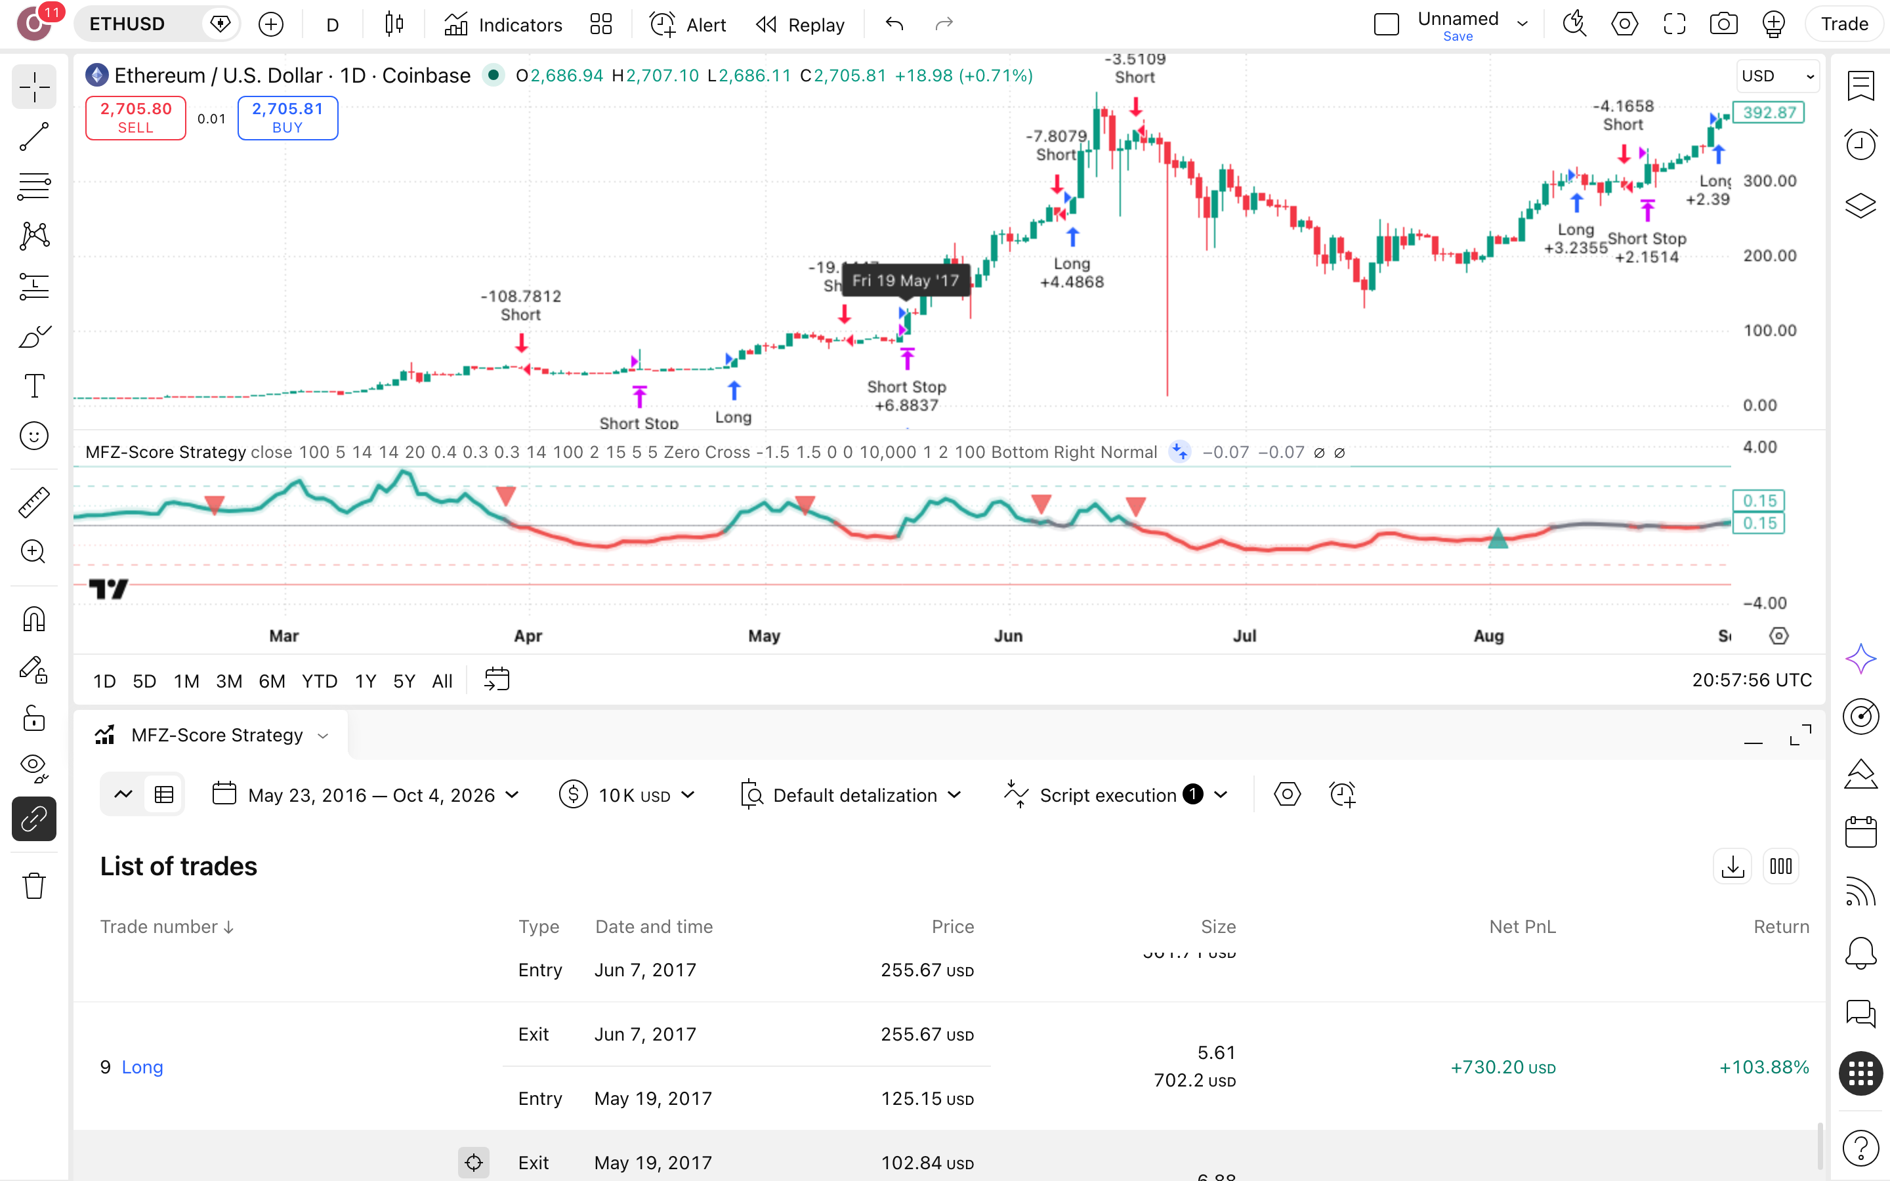
Task: Take a chart snapshot with camera icon
Action: pyautogui.click(x=1723, y=24)
